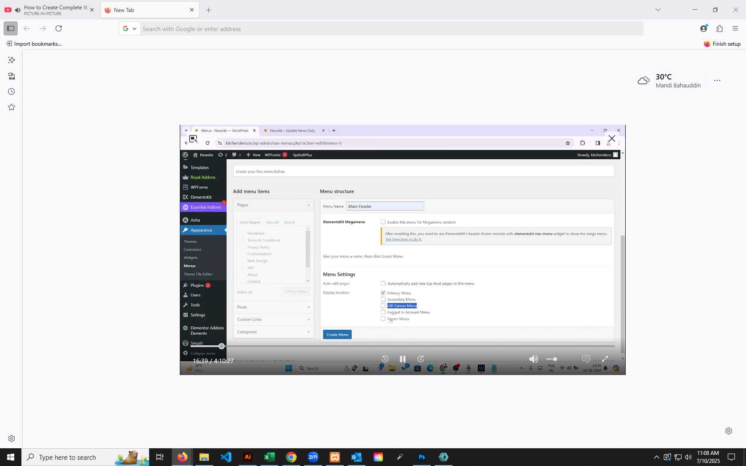The height and width of the screenshot is (466, 746).
Task: Open the Bookmarks star sidebar panel
Action: click(x=12, y=107)
